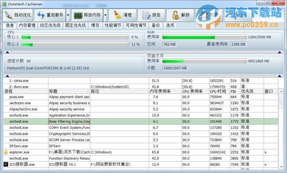Click the Outertech Cacheman title bar icon
The image size is (287, 173).
[4, 4]
